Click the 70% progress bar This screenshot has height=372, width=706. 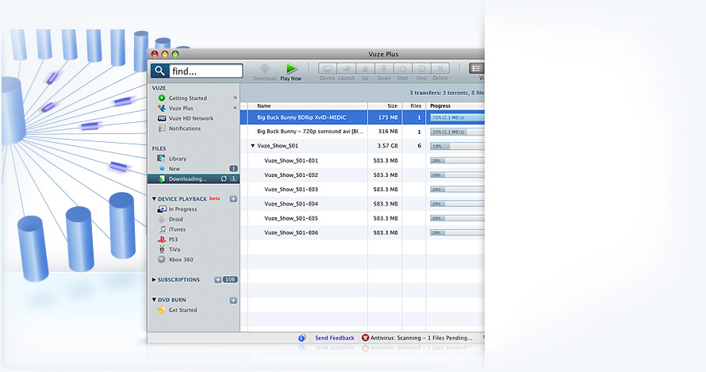457,117
